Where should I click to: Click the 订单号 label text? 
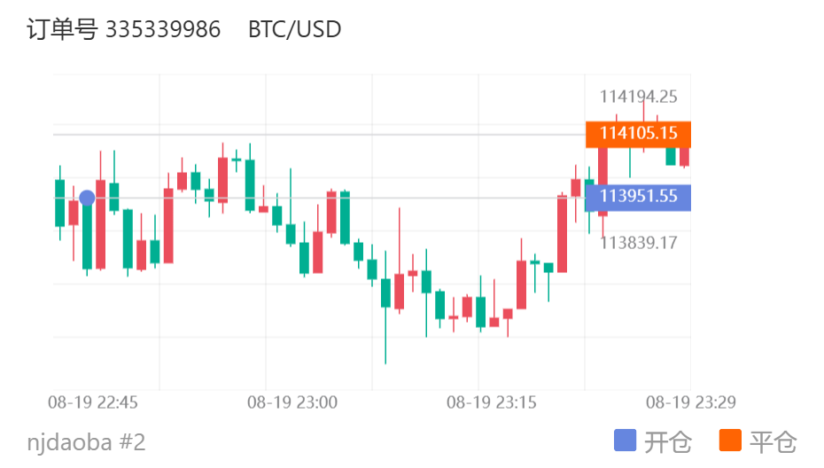62,29
